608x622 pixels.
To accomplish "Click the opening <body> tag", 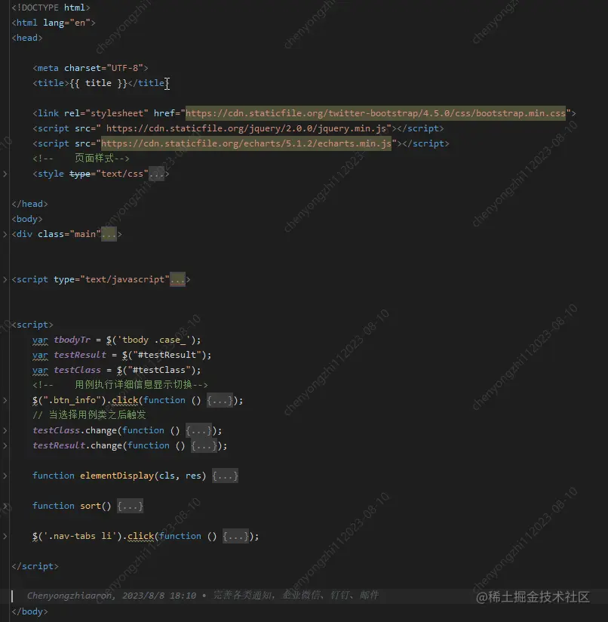I will [x=27, y=219].
